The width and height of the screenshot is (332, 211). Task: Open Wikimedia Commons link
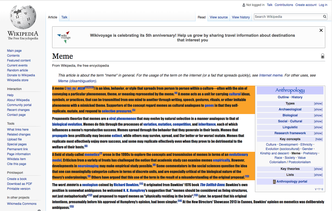(22, 204)
